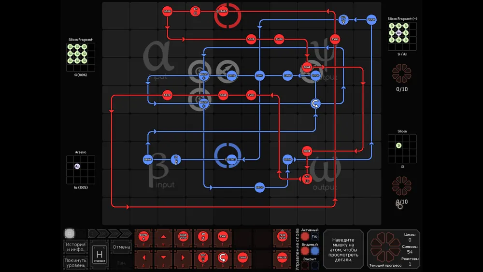Click the Silicon output molecule thumbnail
This screenshot has width=483, height=272.
402,149
